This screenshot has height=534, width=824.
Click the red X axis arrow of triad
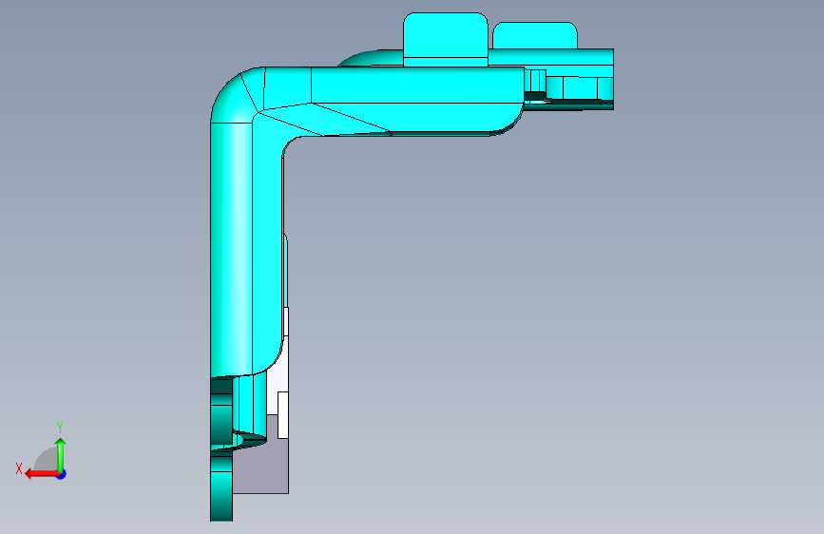[x=41, y=474]
